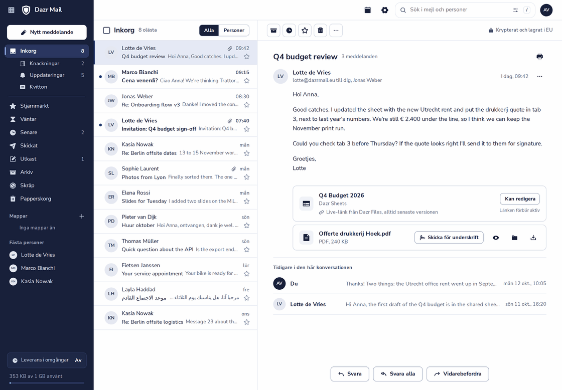
Task: Add a new folder under Mappar
Action: [x=82, y=216]
